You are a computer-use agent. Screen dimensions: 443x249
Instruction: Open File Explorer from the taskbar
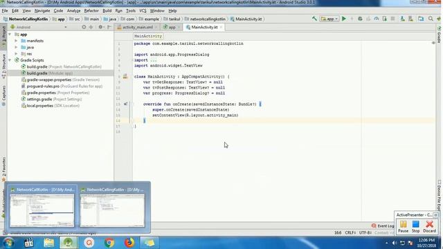[x=48, y=243]
